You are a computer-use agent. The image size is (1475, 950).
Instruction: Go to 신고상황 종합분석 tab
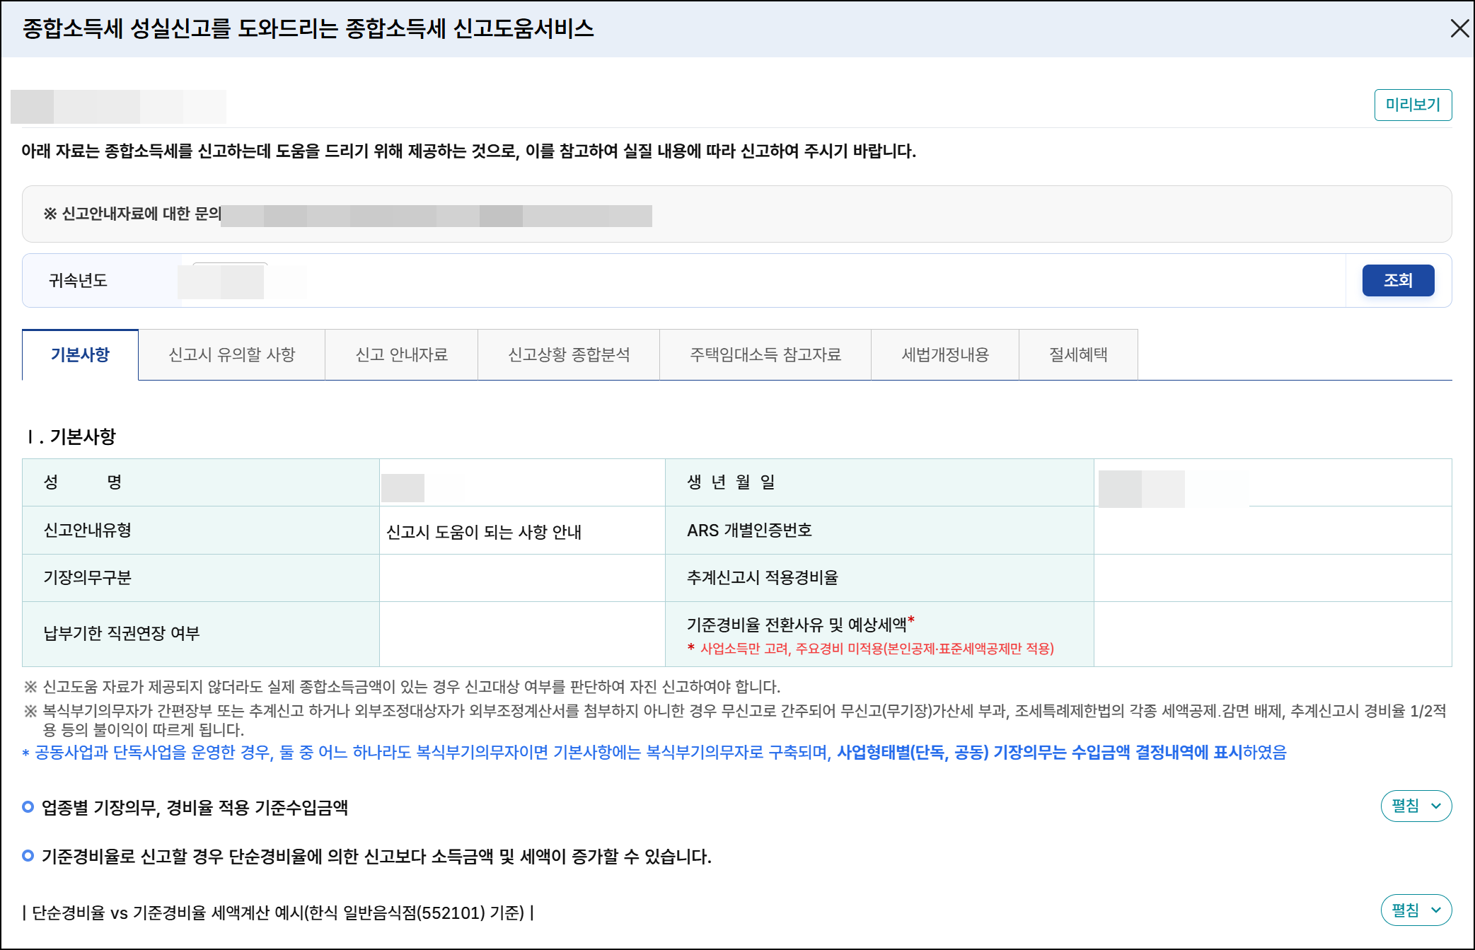click(x=568, y=354)
